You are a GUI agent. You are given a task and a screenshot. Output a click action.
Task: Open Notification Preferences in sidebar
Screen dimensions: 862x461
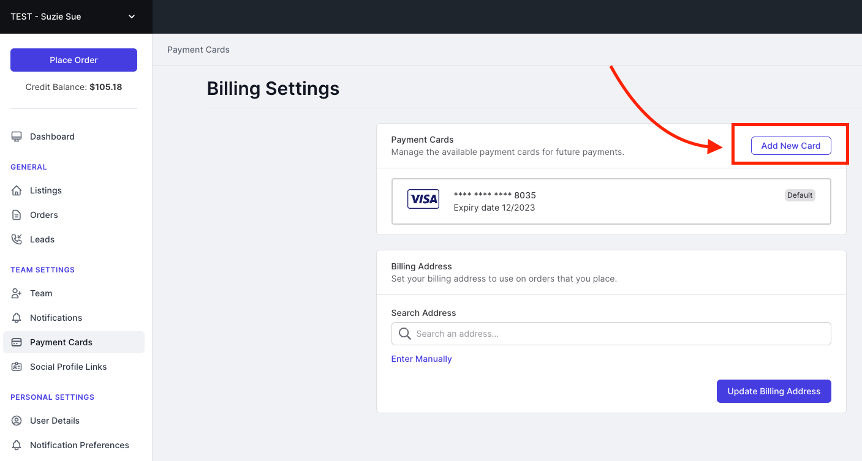click(79, 445)
